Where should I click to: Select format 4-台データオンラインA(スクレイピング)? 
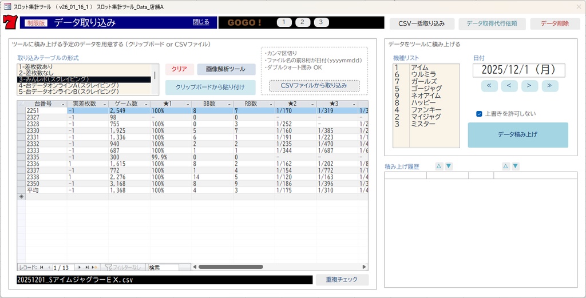84,85
